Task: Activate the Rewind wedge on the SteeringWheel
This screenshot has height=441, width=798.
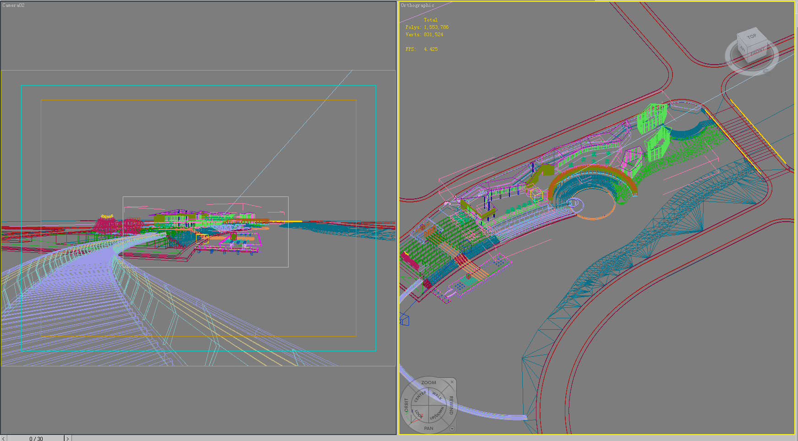Action: tap(451, 405)
